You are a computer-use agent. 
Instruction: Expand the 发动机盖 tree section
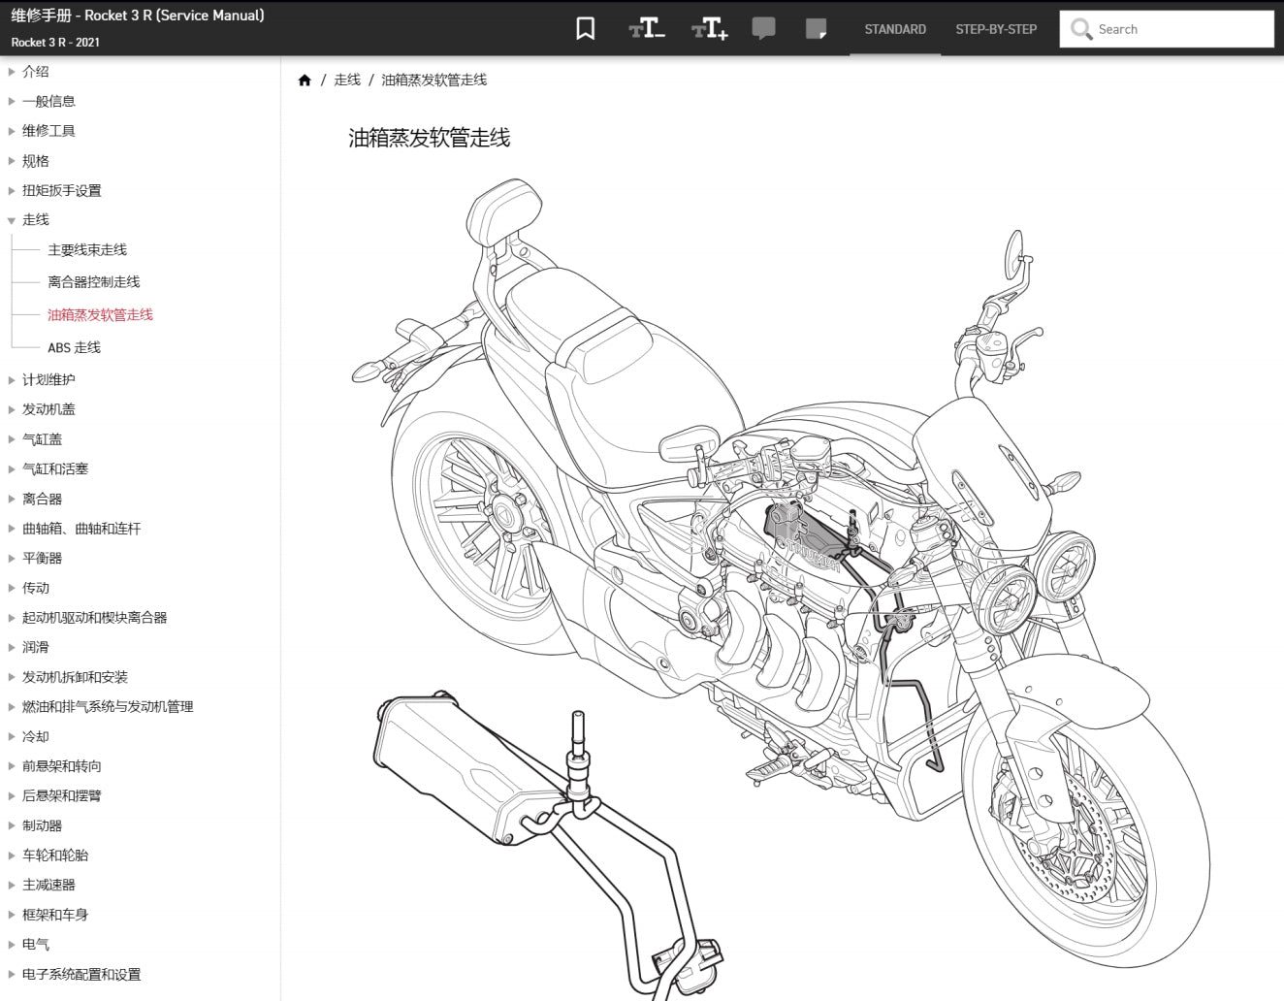[x=12, y=409]
